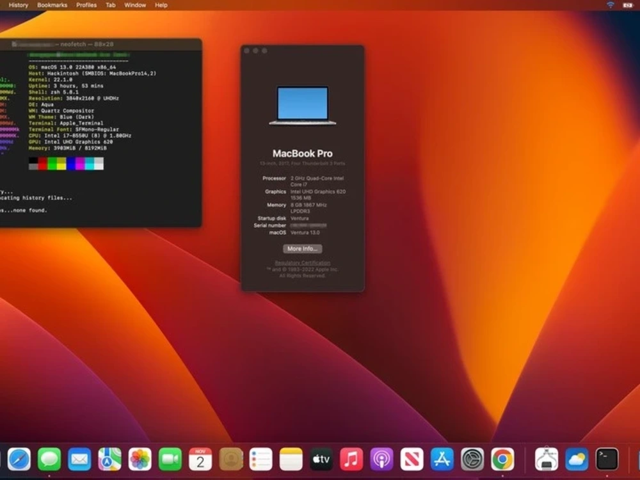Open the Contacts app in the Dock
The image size is (640, 480).
point(230,459)
